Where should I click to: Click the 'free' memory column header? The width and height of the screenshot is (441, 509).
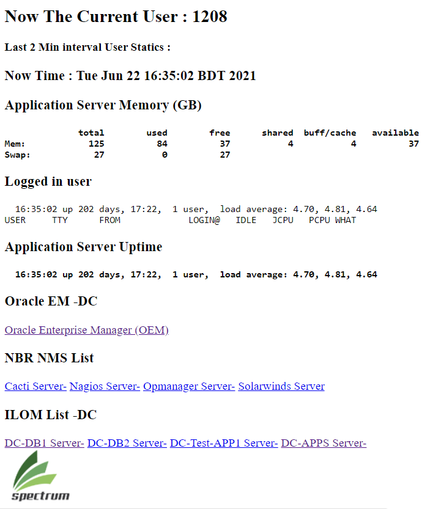(x=220, y=133)
